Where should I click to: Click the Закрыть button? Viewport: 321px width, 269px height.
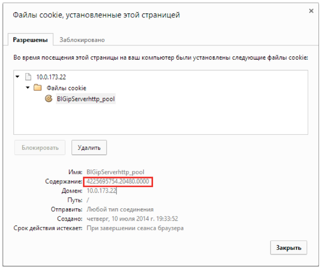pos(289,248)
